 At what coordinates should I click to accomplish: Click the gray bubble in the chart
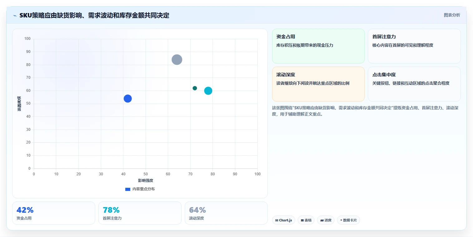pos(177,59)
